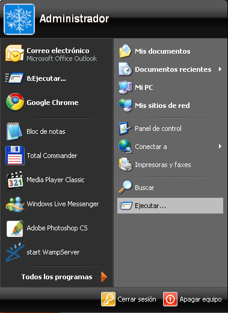The width and height of the screenshot is (228, 313).
Task: Click the Cerrar sesión key icon
Action: click(108, 299)
